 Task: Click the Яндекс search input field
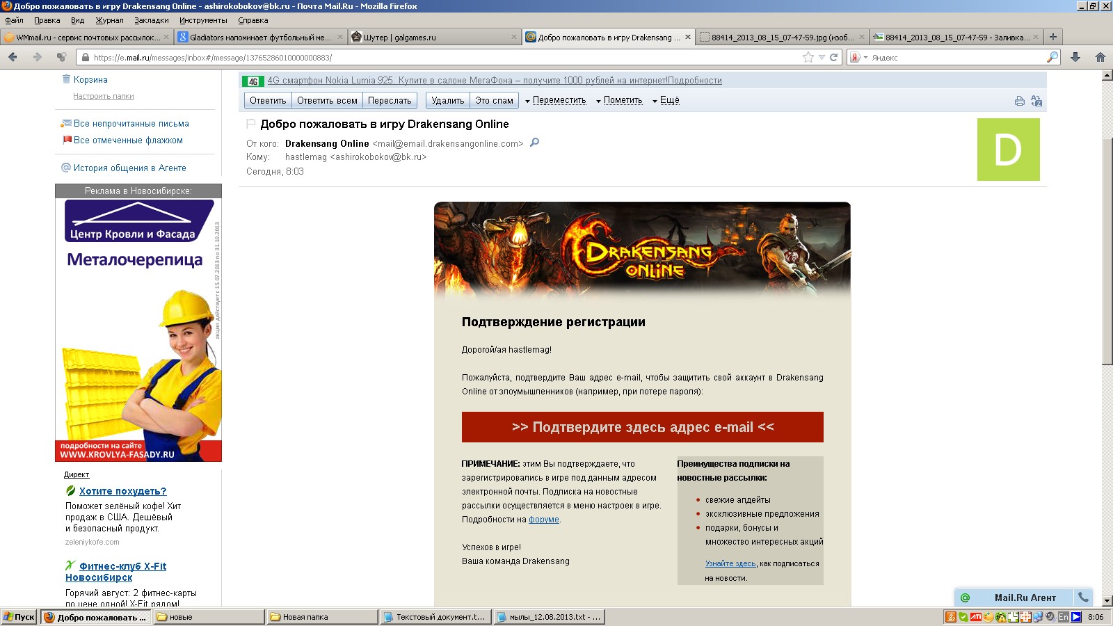[956, 58]
